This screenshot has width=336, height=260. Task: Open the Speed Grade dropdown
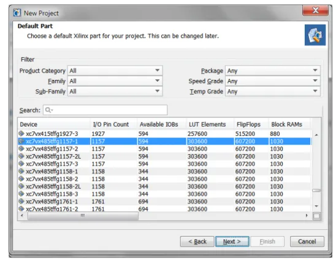pos(273,81)
